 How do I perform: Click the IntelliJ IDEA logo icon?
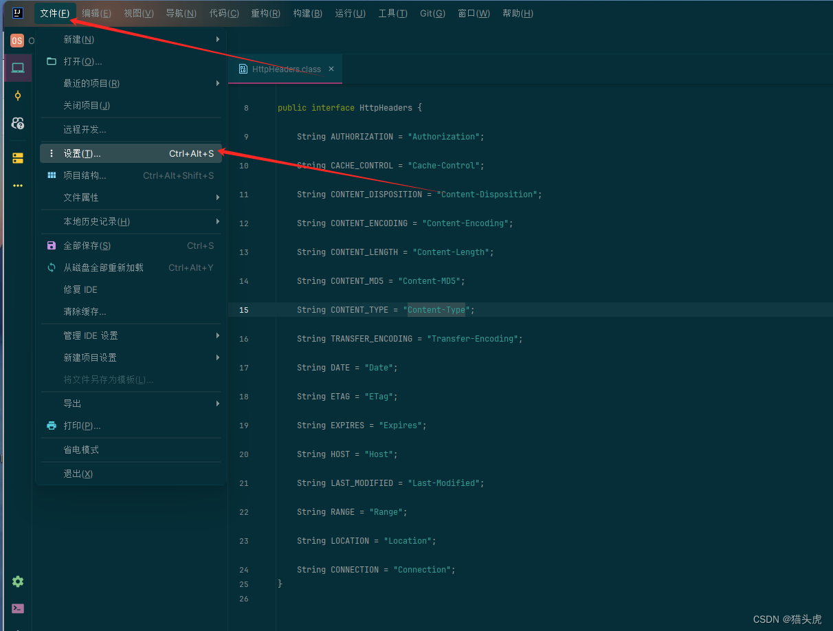18,13
